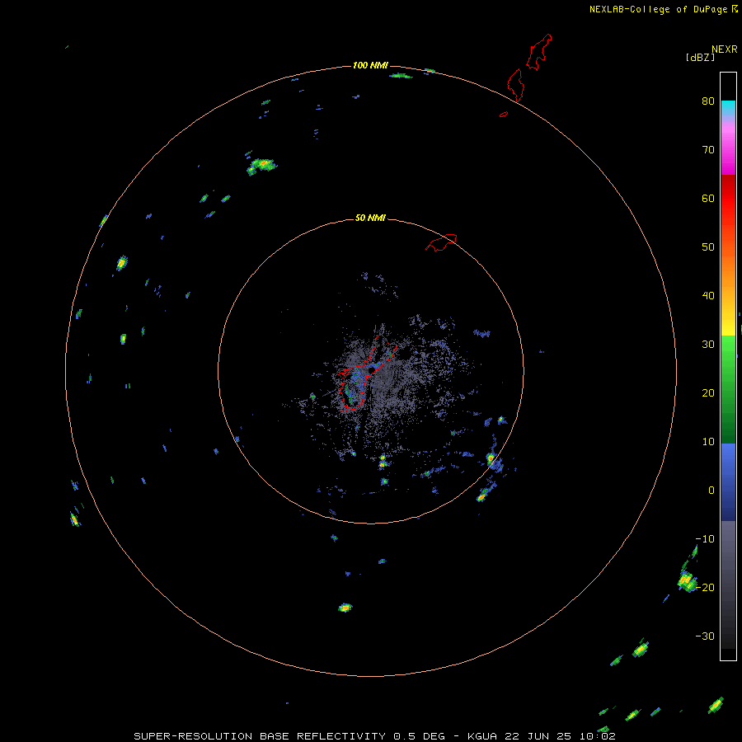Click the 50 dBZ scale value
742x742 pixels.
(708, 247)
